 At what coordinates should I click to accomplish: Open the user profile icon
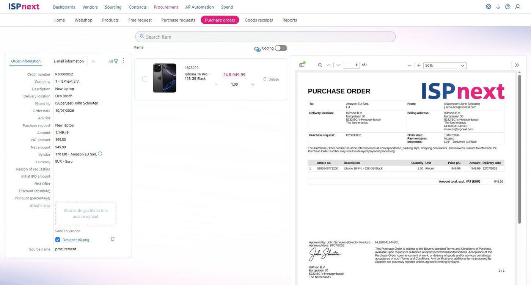click(518, 7)
